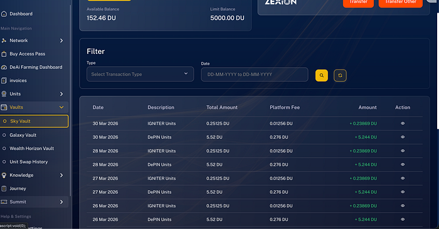Click the Network icon in sidebar
This screenshot has width=439, height=229.
coord(4,41)
